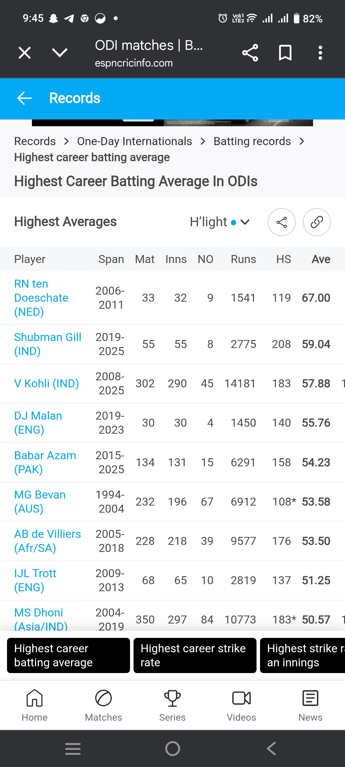Open One-Day Internationals breadcrumb
Viewport: 345px width, 767px height.
(x=134, y=141)
